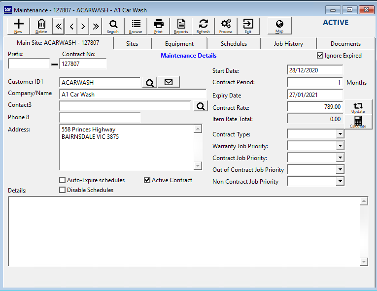Expand the Contract Type dropdown

coord(340,134)
